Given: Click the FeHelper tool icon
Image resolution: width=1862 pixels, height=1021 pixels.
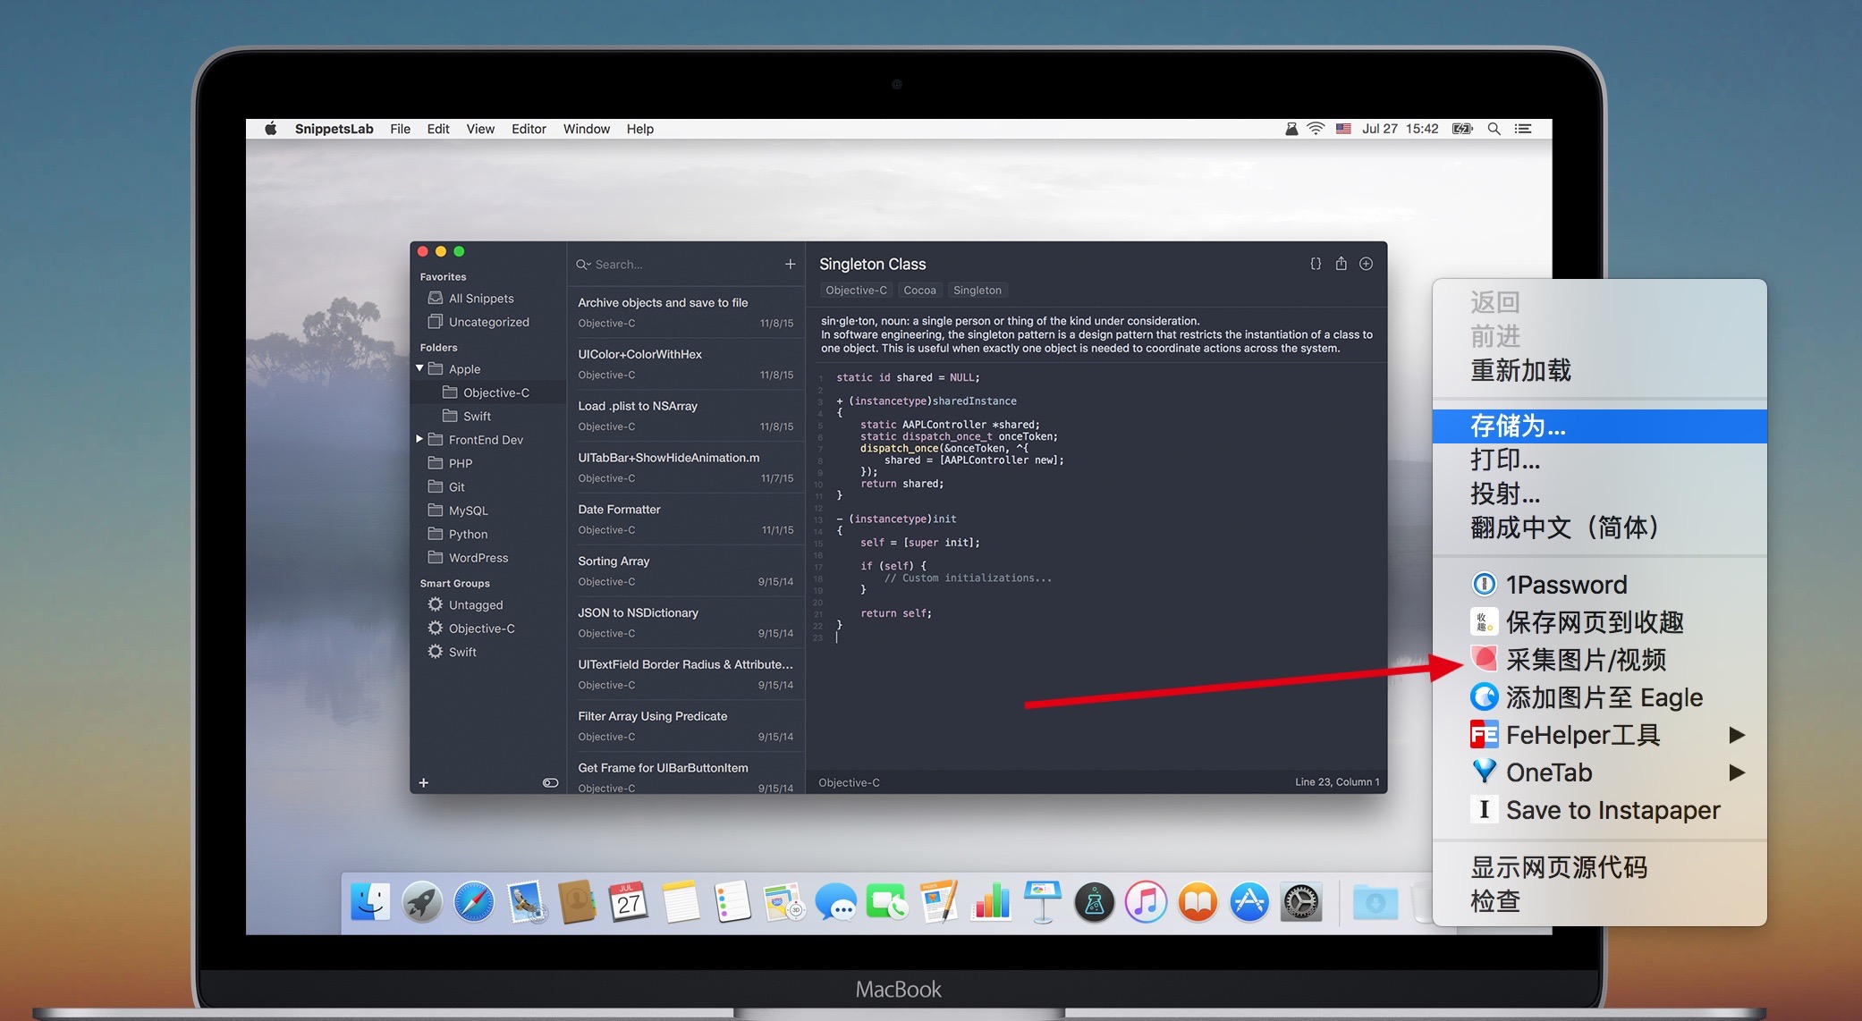Looking at the screenshot, I should (x=1484, y=734).
